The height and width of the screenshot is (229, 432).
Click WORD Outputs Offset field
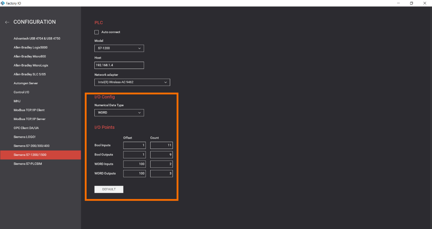135,173
